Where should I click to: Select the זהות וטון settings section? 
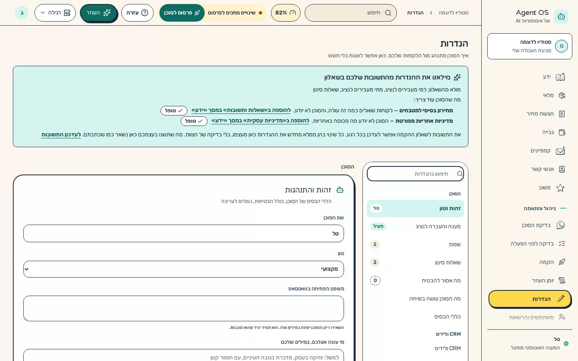[x=415, y=209]
